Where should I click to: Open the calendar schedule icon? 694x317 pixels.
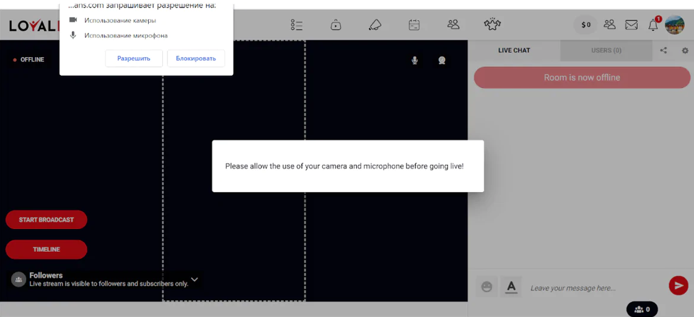tap(414, 25)
